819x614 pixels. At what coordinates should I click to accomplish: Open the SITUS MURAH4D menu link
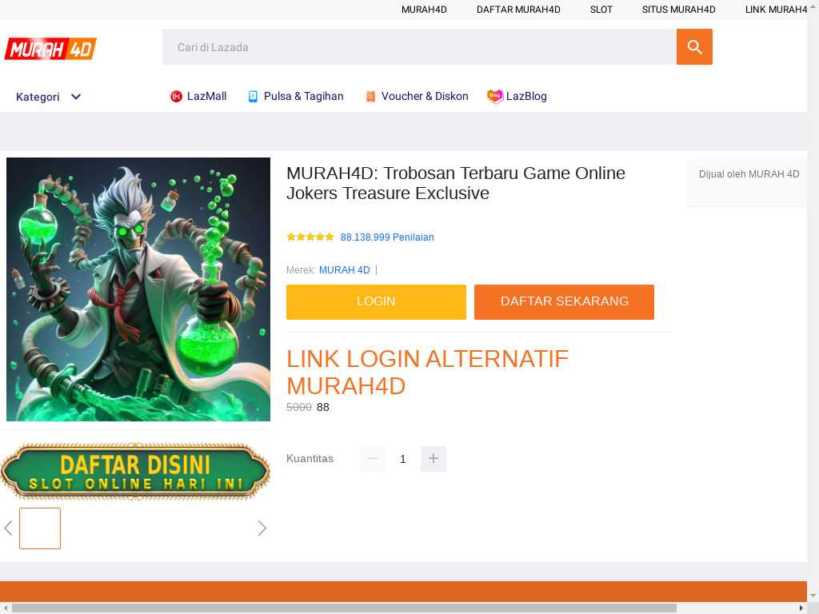679,10
